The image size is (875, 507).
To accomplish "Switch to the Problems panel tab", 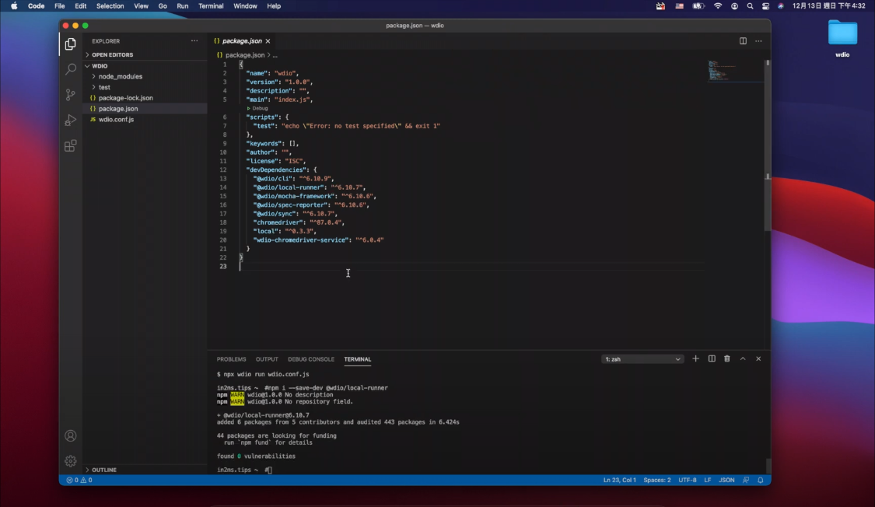I will (x=231, y=359).
